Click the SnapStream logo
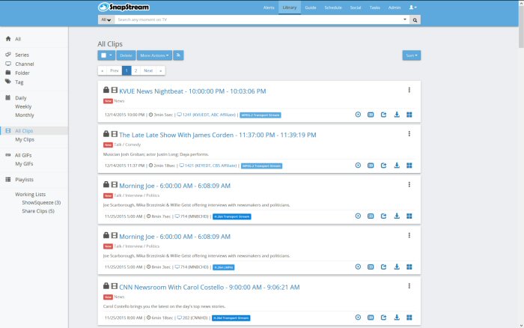 (124, 7)
